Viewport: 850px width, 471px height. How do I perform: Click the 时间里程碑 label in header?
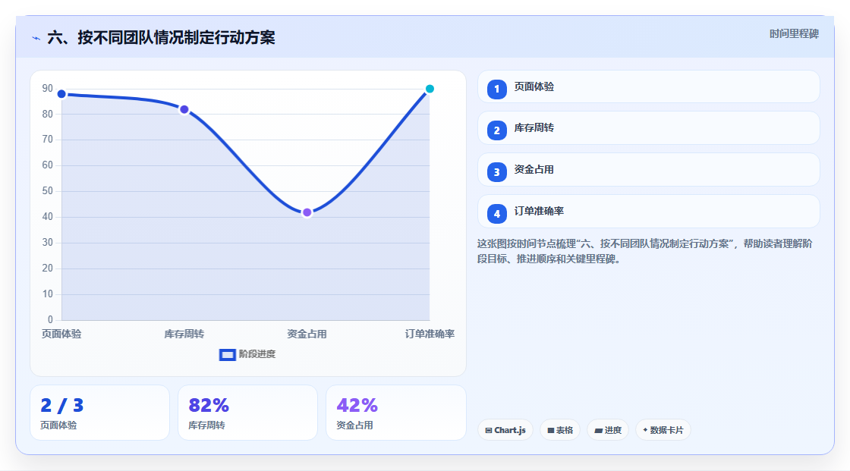point(794,33)
